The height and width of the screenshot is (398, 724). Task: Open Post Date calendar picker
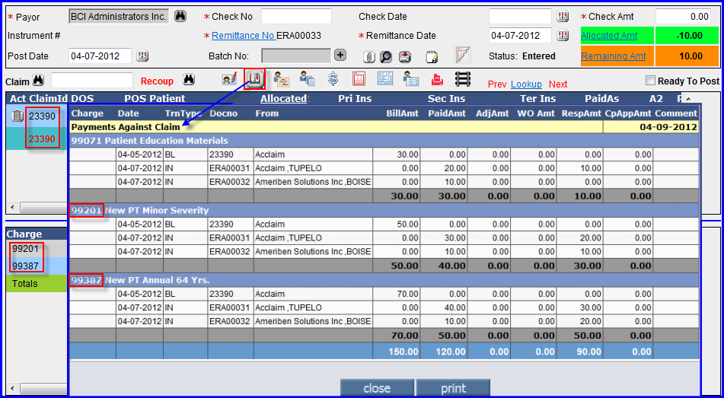tap(142, 56)
